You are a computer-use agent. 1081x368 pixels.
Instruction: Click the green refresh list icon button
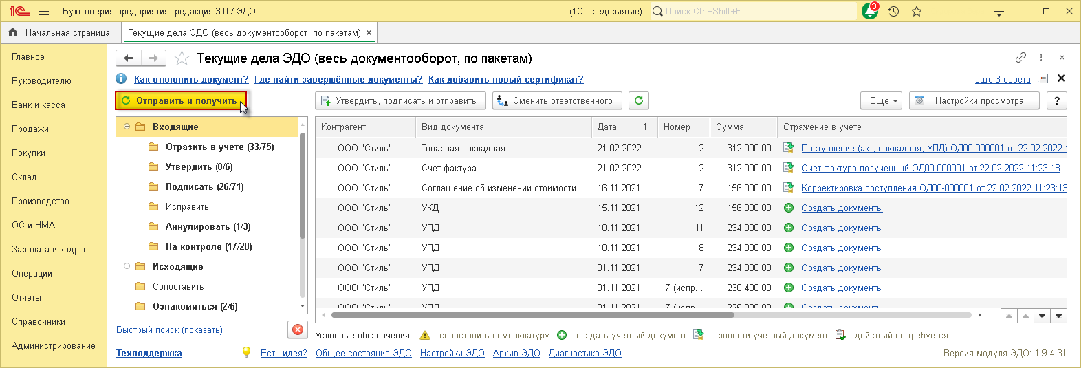click(639, 101)
